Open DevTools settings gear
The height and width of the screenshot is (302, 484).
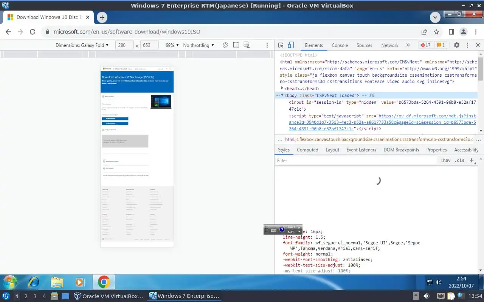(x=456, y=45)
